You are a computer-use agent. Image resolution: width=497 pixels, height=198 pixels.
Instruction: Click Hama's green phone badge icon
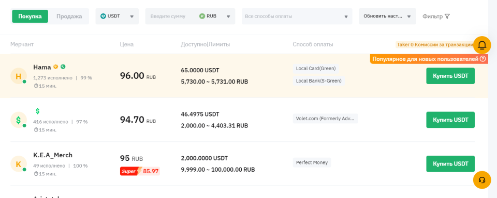[x=63, y=67]
